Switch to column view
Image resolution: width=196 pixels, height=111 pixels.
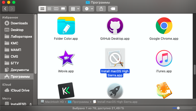point(56,9)
